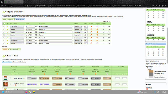Open Firefox from the Windows taskbar

[x=26, y=92]
